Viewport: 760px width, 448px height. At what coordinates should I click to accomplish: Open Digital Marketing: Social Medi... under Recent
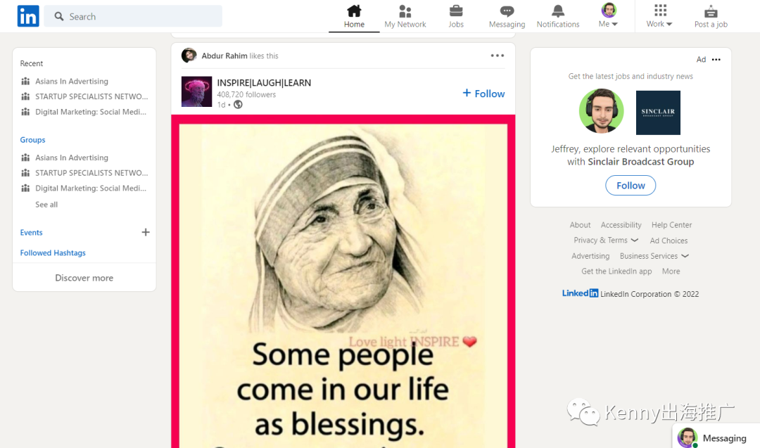[x=91, y=112]
